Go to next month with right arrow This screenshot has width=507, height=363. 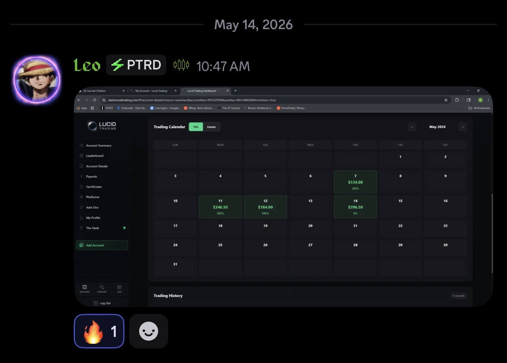click(463, 127)
